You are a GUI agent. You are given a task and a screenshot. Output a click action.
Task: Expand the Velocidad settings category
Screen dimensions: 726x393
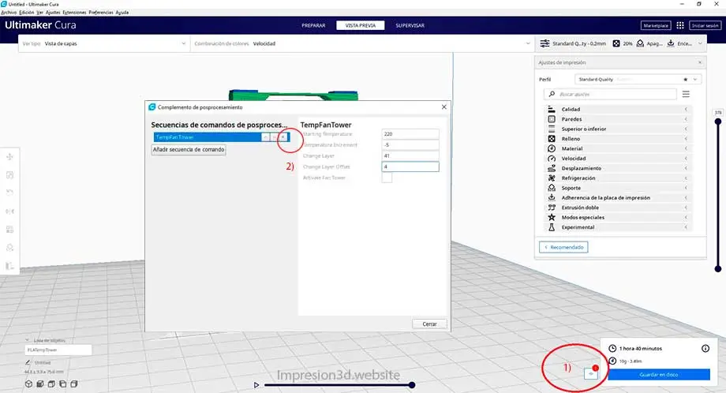click(x=619, y=159)
